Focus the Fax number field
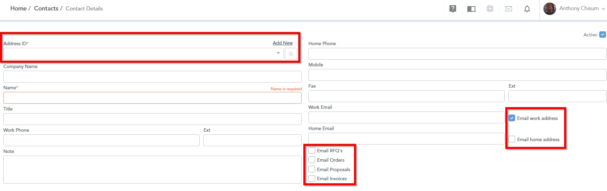Viewport: 607px width, 191px height. 406,96
